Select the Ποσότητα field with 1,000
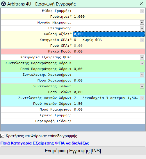Image resolution: width=146 pixels, height=159 pixels. 109,17
